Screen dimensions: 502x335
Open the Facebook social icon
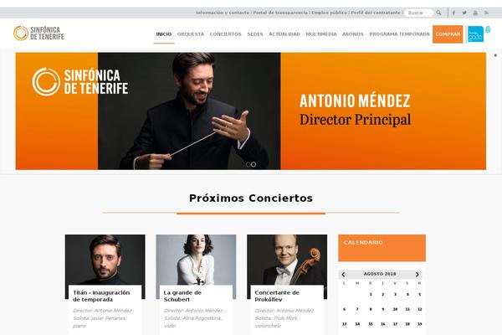453,13
